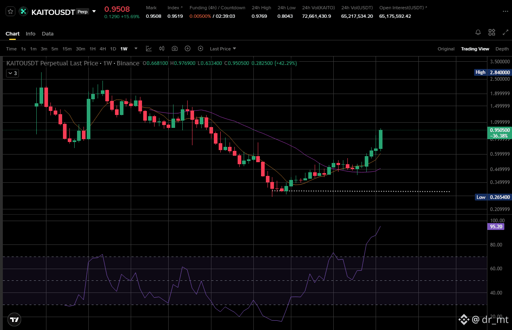
Task: Take a chart snapshot with camera icon
Action: point(175,48)
